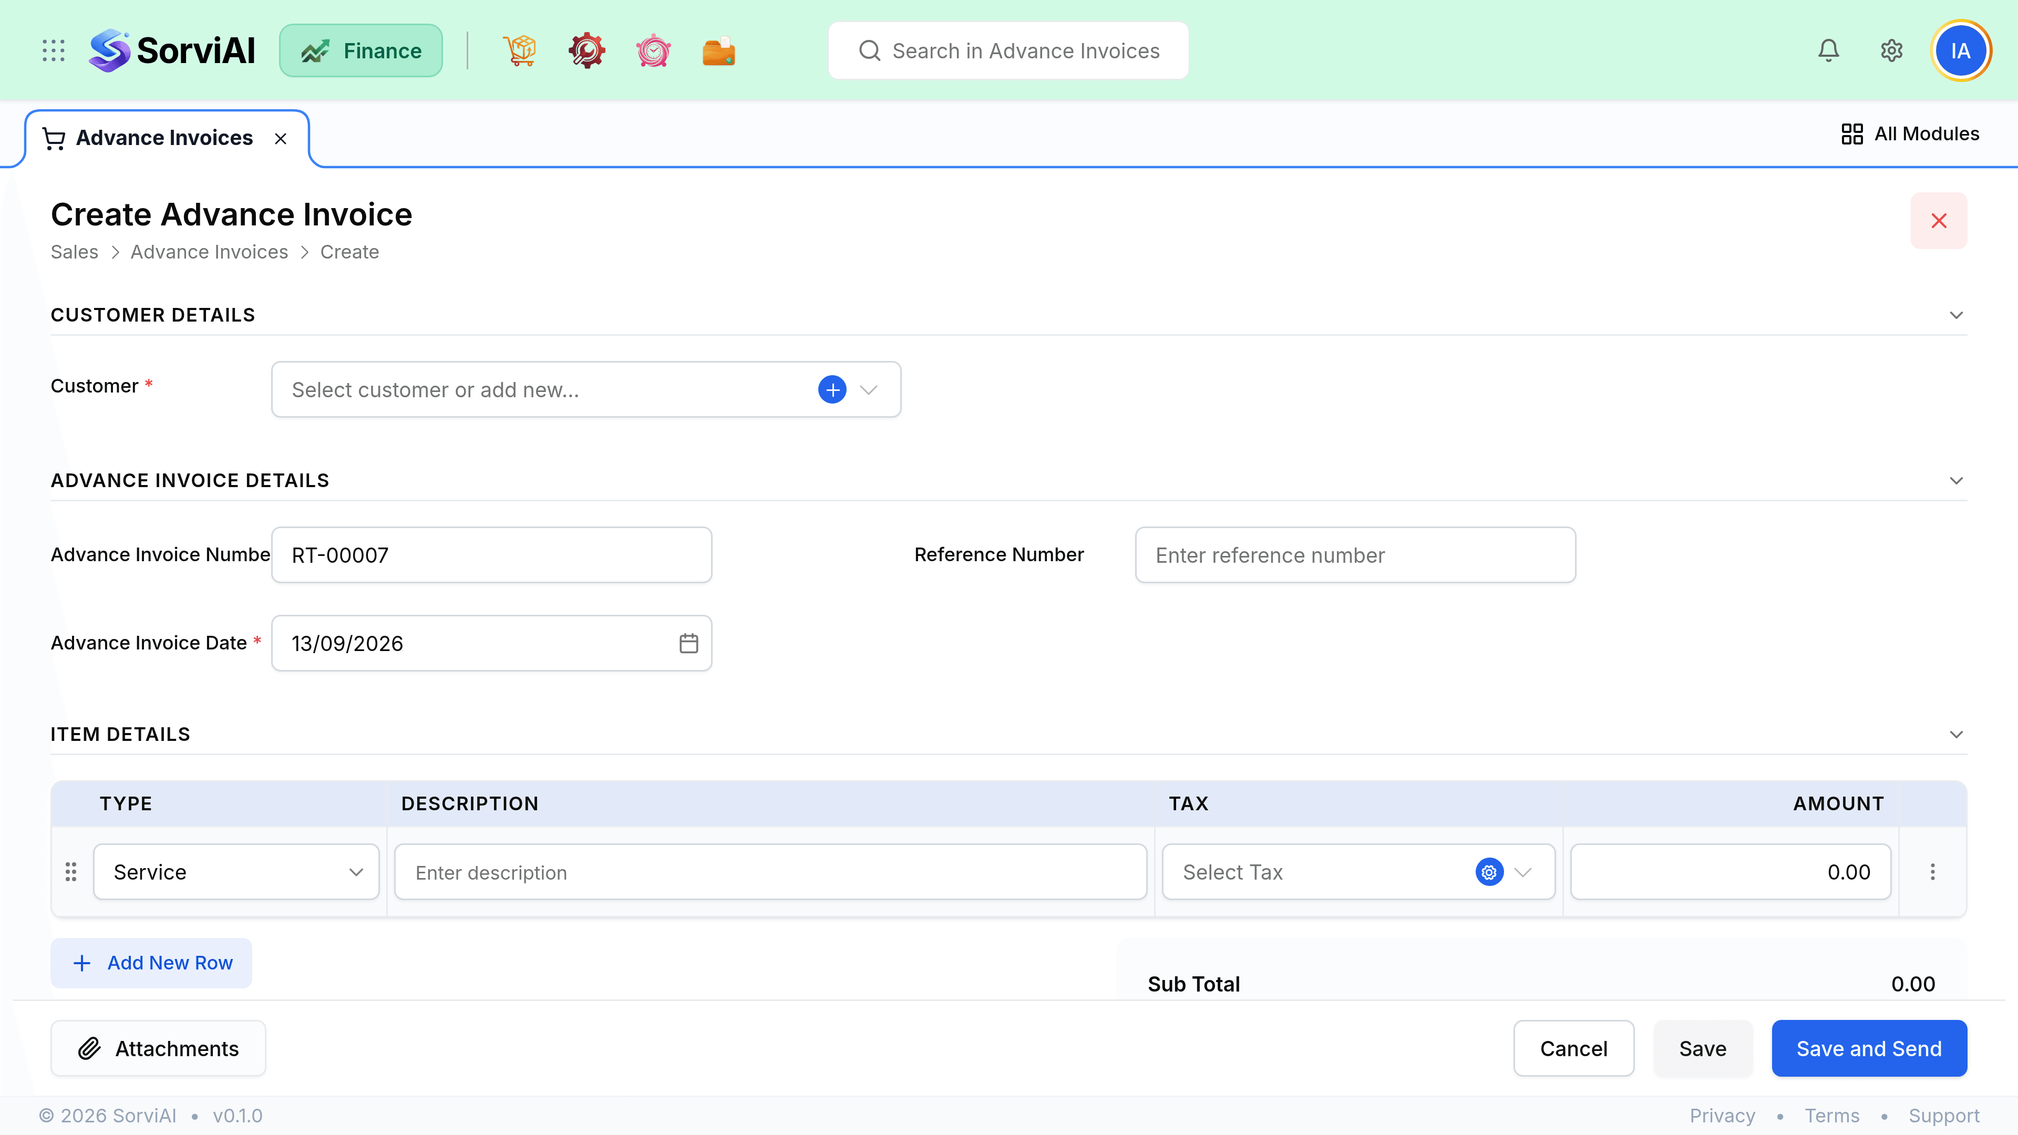Viewport: 2018px width, 1135px height.
Task: Click the Create breadcrumb
Action: pyautogui.click(x=349, y=252)
